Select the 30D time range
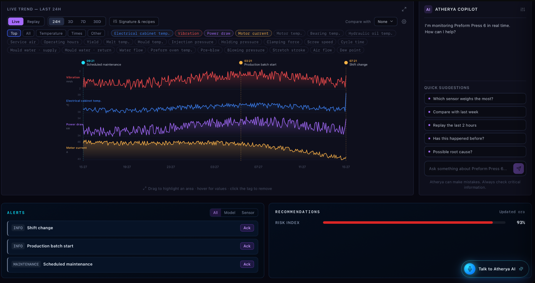 click(97, 22)
